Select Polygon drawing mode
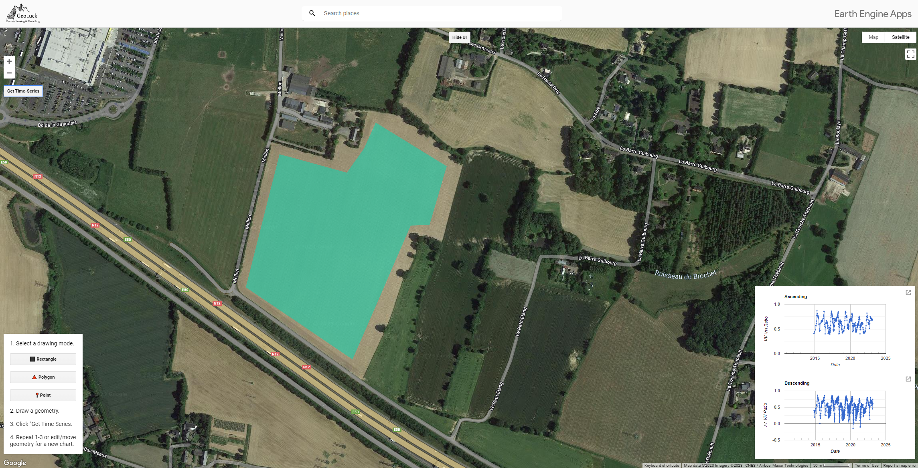918x468 pixels. pos(43,377)
